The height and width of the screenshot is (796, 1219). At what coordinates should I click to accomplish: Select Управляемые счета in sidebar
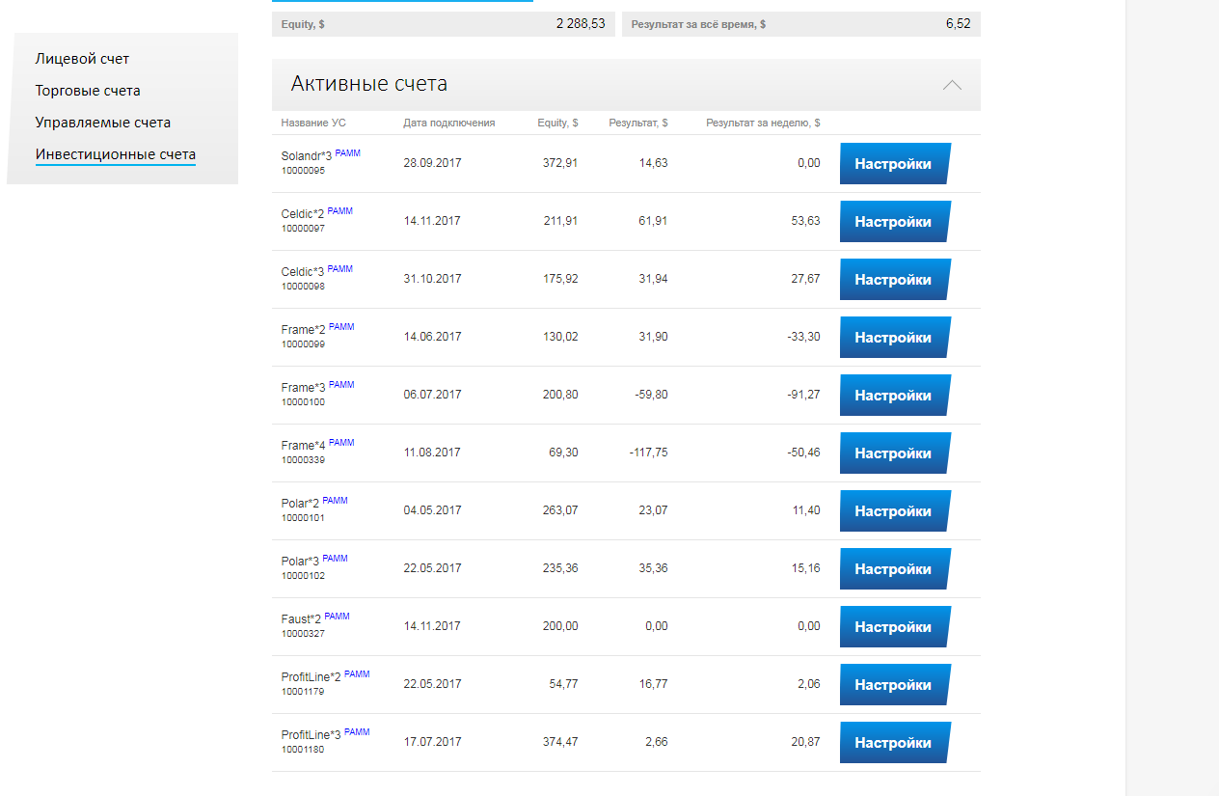click(x=102, y=123)
